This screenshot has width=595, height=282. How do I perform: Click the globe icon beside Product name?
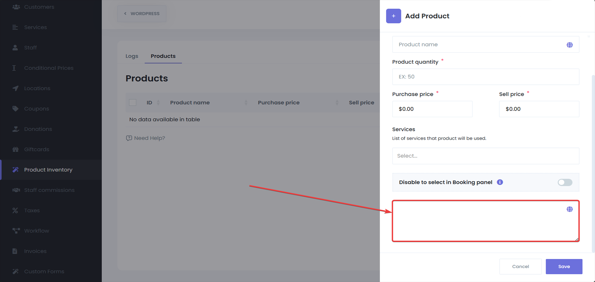click(x=570, y=45)
